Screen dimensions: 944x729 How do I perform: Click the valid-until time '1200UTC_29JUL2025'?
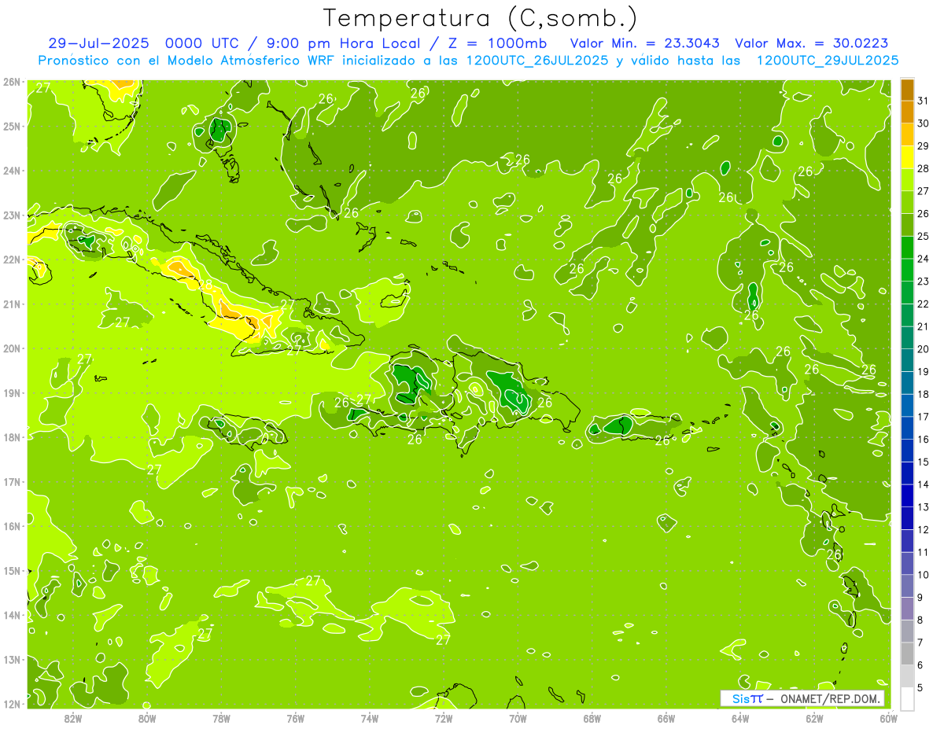[827, 60]
